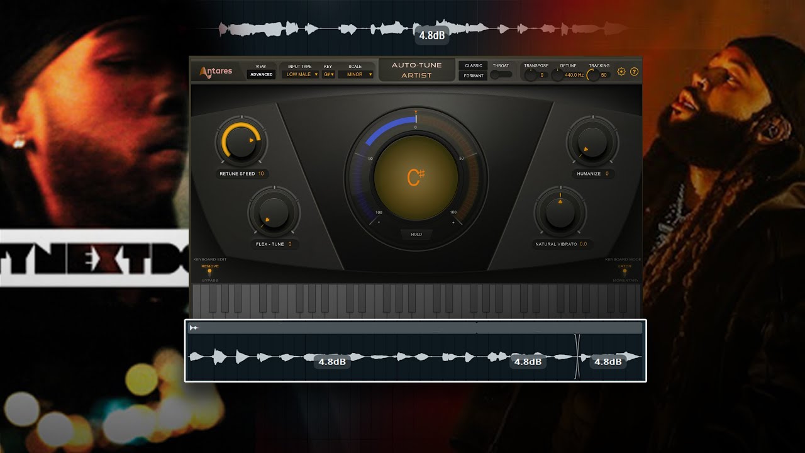Click the Retune Speed knob
Screen dimensions: 805x453
click(241, 142)
